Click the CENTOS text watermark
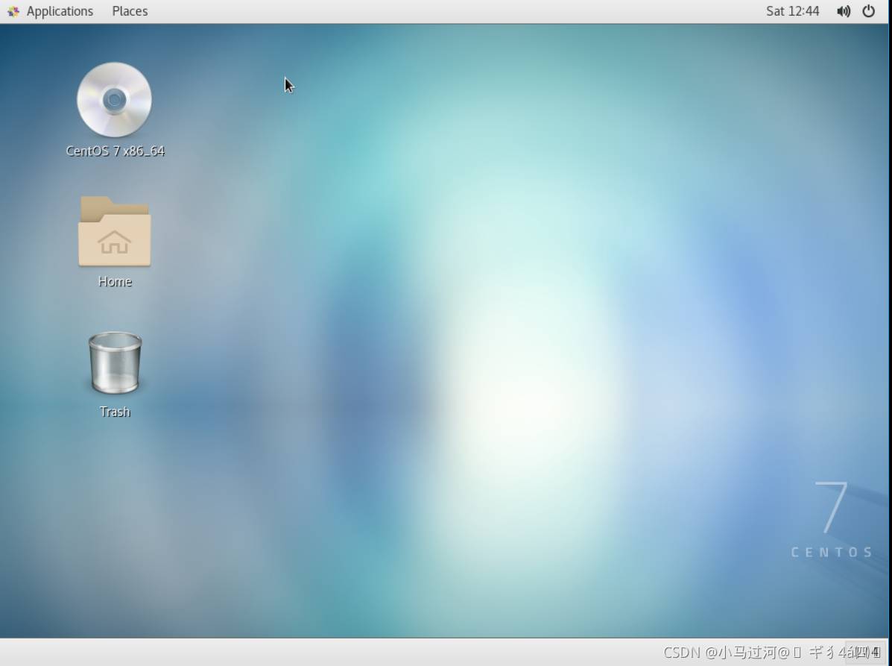Screen dimensions: 892x666 [x=831, y=552]
